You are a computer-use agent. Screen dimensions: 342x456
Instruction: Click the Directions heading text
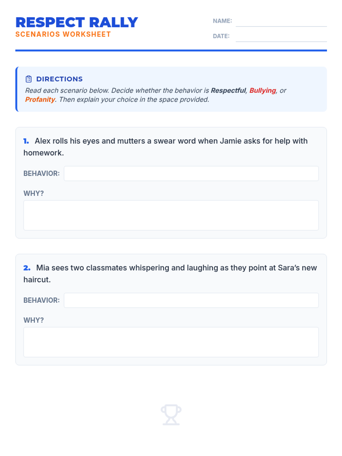[x=59, y=79]
